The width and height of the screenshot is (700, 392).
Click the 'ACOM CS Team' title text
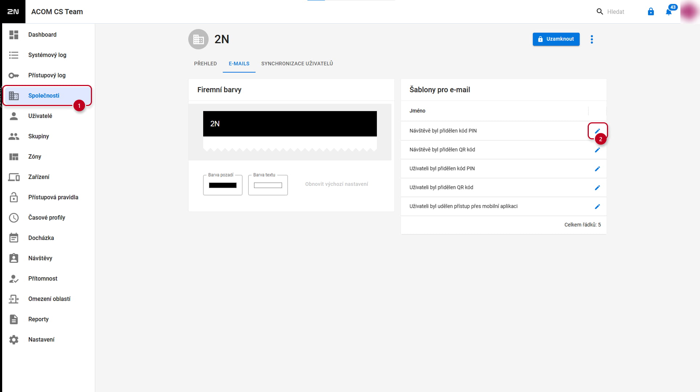point(57,12)
